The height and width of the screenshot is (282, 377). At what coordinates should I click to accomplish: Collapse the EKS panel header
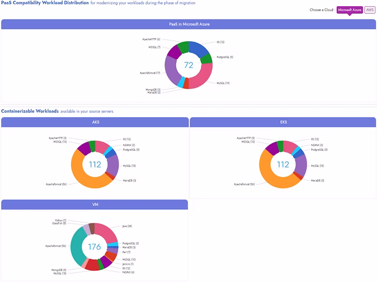pos(283,122)
